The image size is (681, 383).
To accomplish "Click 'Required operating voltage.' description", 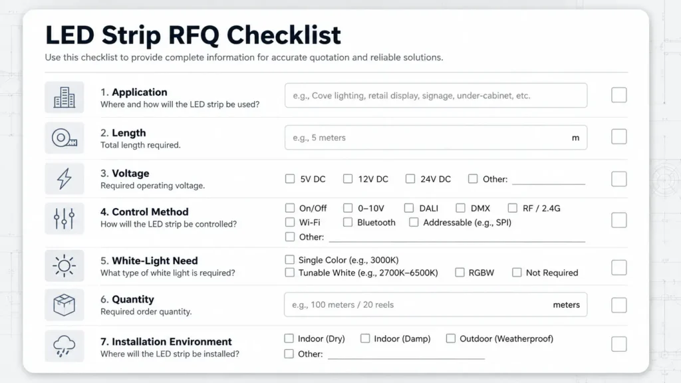I will (152, 186).
